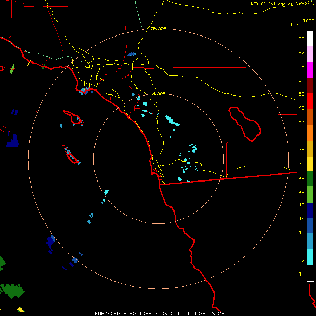Image resolution: width=316 pixels, height=316 pixels.
Task: Click the 18 value on the scale
Action: tap(302, 205)
